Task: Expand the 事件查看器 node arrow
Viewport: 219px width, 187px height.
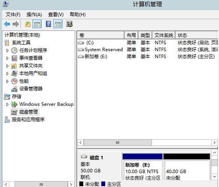Action: (x=7, y=58)
